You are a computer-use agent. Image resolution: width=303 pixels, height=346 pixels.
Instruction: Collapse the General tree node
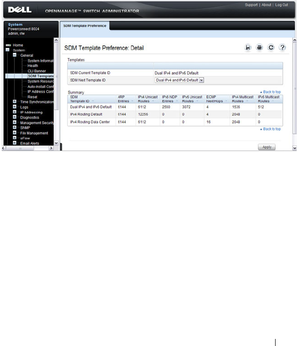pos(15,55)
